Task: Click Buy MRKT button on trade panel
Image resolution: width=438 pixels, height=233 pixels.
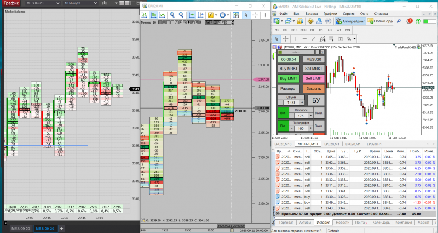Action: click(x=289, y=69)
